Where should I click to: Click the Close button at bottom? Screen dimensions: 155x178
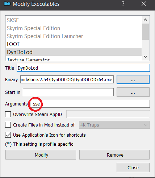(x=133, y=167)
